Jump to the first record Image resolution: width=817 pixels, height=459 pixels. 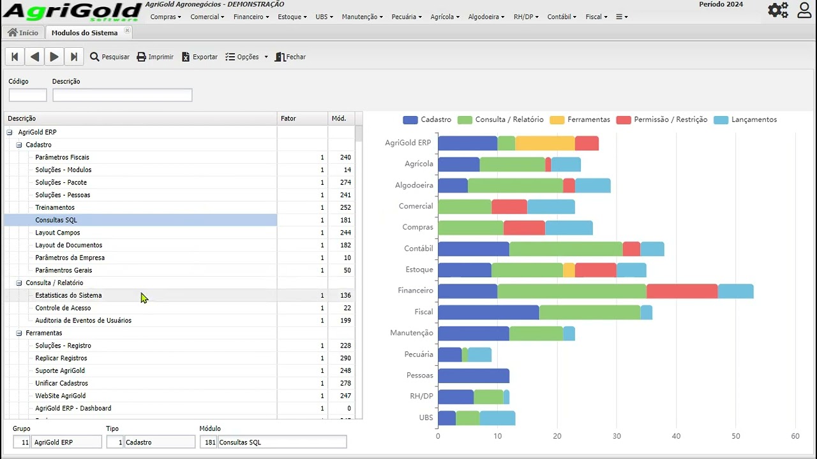pyautogui.click(x=15, y=57)
